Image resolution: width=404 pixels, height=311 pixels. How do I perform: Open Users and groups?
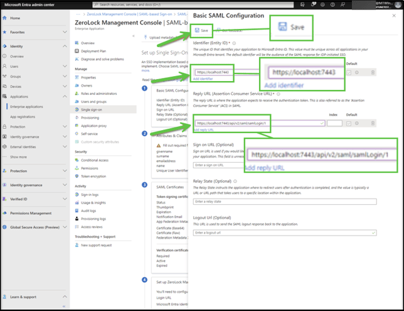click(x=93, y=101)
